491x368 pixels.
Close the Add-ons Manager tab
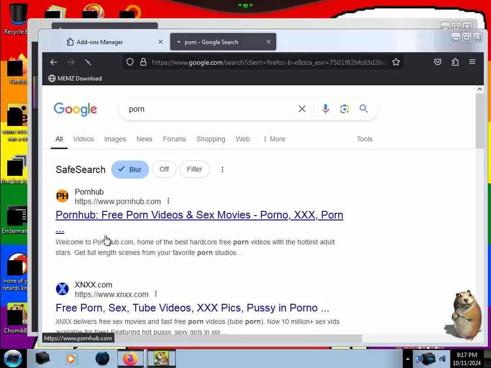(x=160, y=42)
